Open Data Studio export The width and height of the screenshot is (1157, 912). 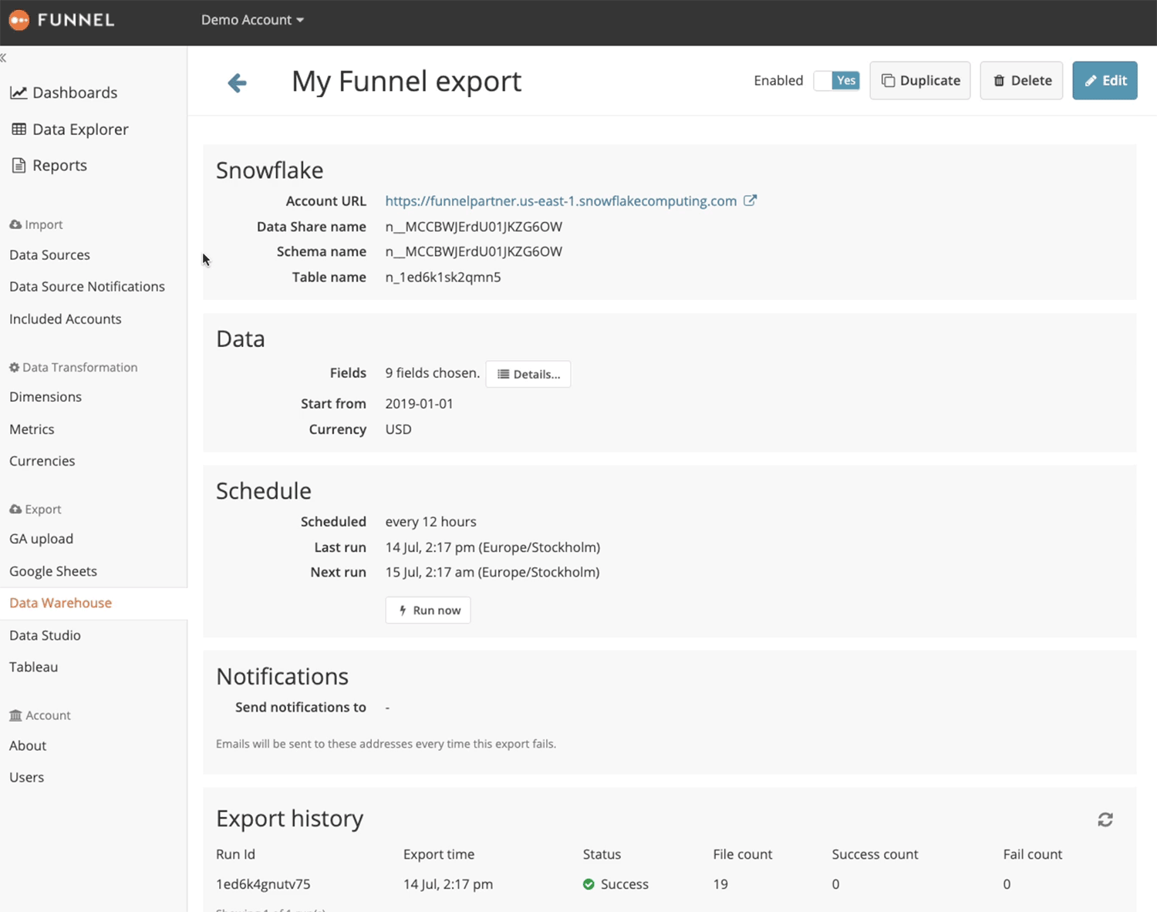(45, 635)
